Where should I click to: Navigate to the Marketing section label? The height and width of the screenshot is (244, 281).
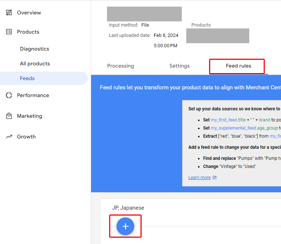click(30, 116)
